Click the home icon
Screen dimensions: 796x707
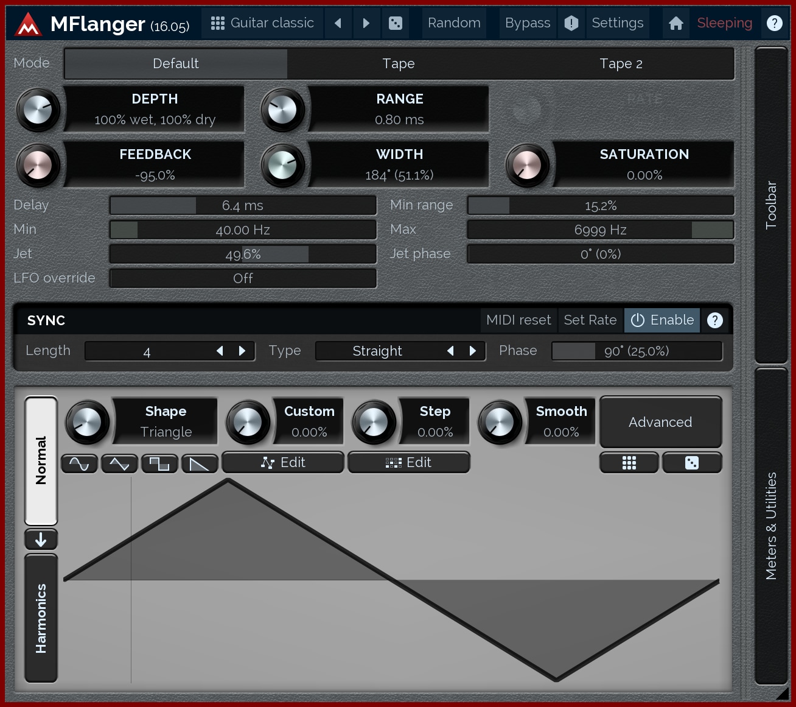[x=676, y=23]
